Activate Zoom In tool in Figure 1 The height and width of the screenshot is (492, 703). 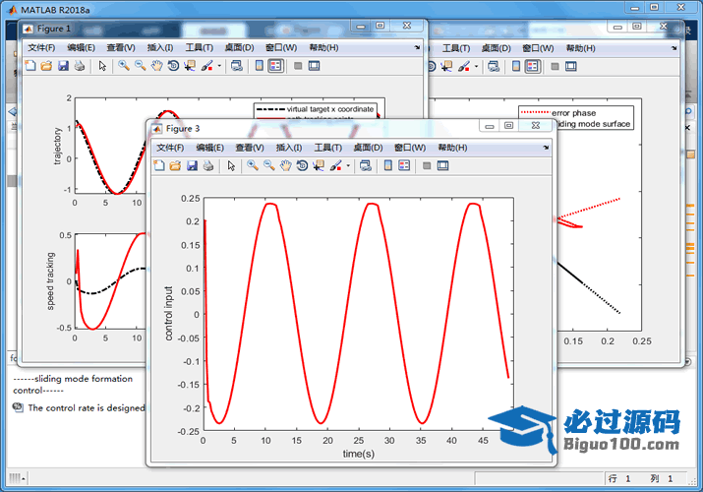pyautogui.click(x=124, y=66)
